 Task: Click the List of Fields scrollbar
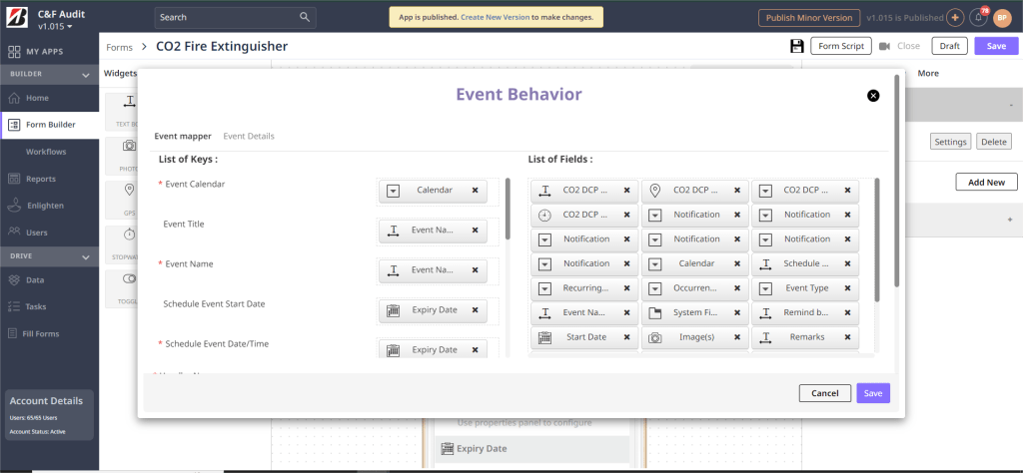point(878,239)
